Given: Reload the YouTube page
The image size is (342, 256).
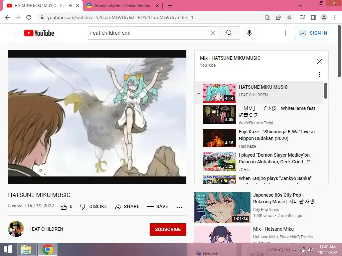Looking at the screenshot, I should pos(29,17).
